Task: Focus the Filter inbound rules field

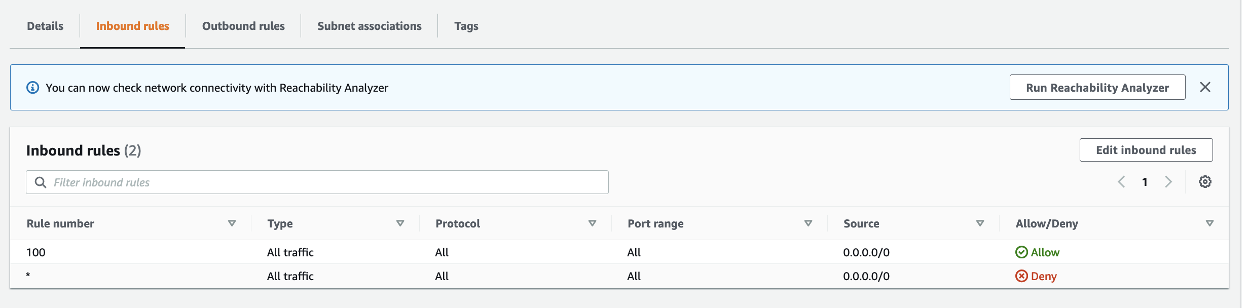Action: [x=317, y=182]
